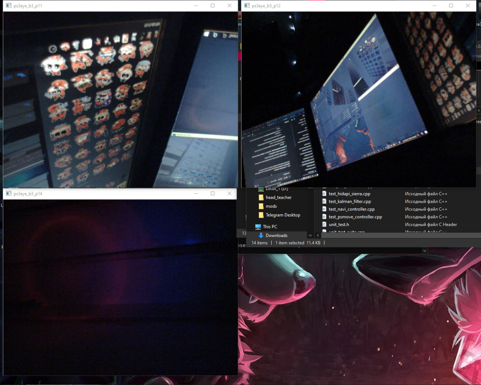Select This PC in the navigation pane

pyautogui.click(x=270, y=227)
